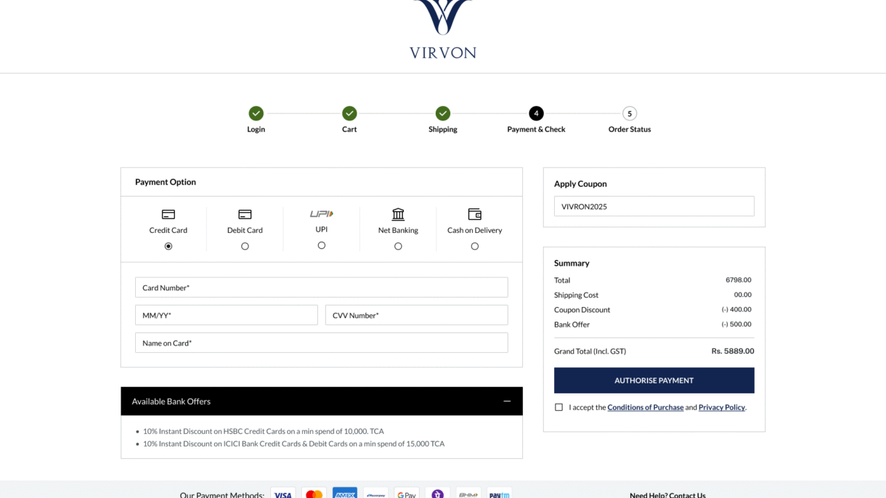The image size is (886, 498).
Task: Click the UPI logo icon
Action: coord(321,213)
